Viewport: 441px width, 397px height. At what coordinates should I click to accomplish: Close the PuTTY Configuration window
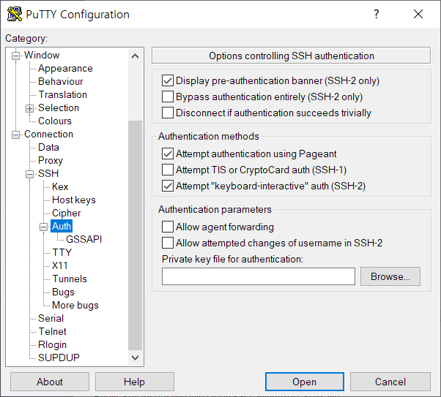tap(418, 14)
